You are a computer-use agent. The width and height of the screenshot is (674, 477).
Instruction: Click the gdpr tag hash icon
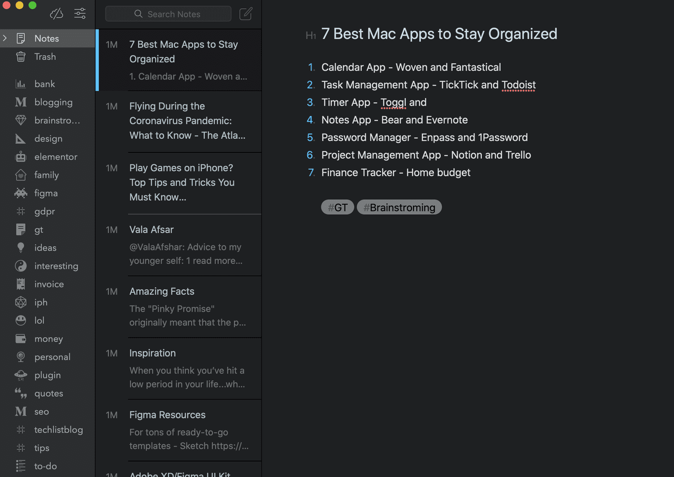tap(21, 211)
